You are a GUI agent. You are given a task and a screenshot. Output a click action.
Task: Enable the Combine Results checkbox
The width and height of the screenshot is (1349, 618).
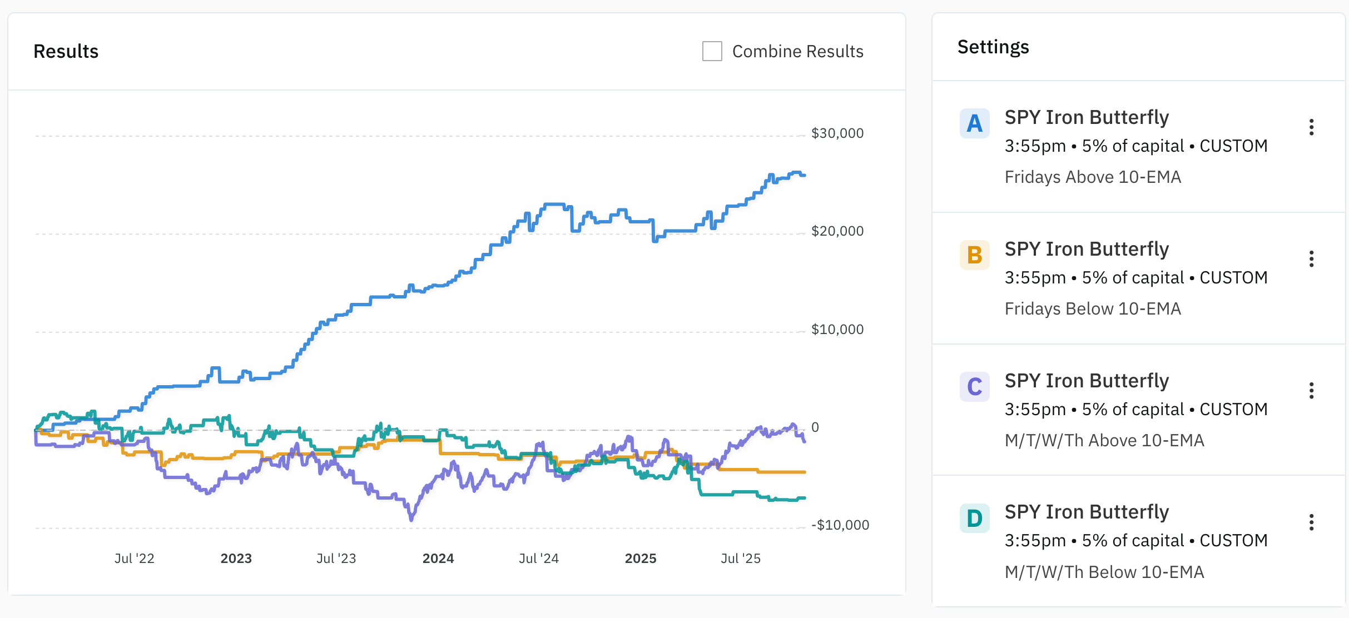(x=712, y=51)
